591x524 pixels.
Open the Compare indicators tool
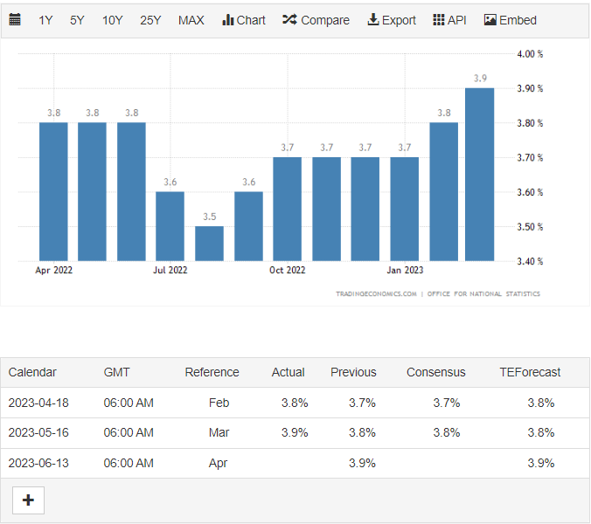click(x=316, y=19)
